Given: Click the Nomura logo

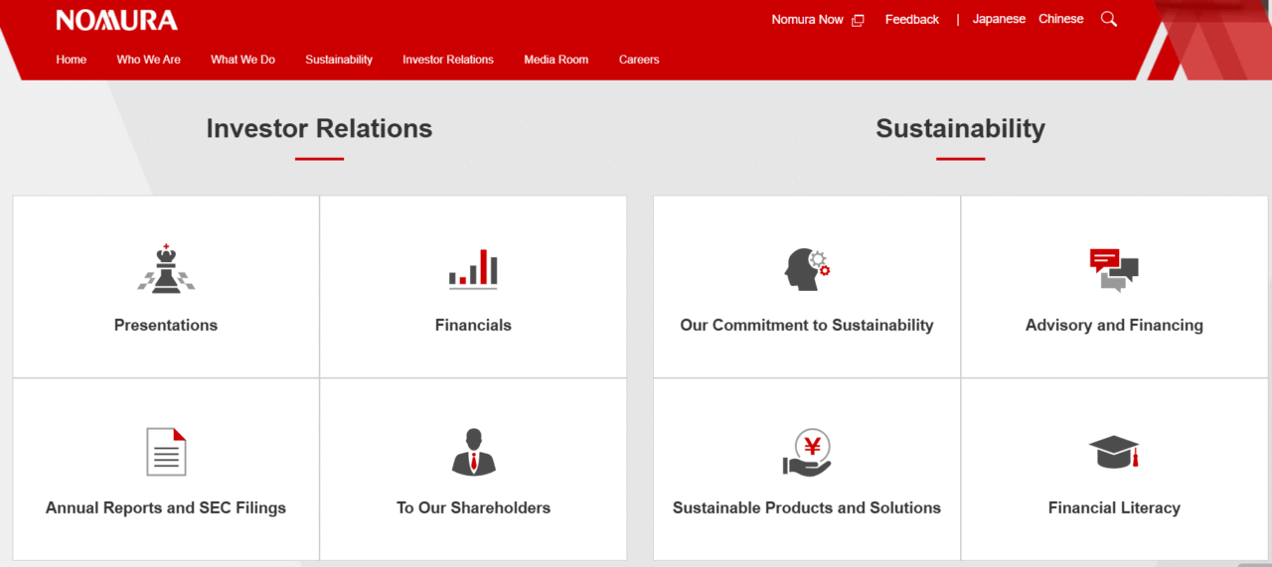Looking at the screenshot, I should tap(117, 20).
